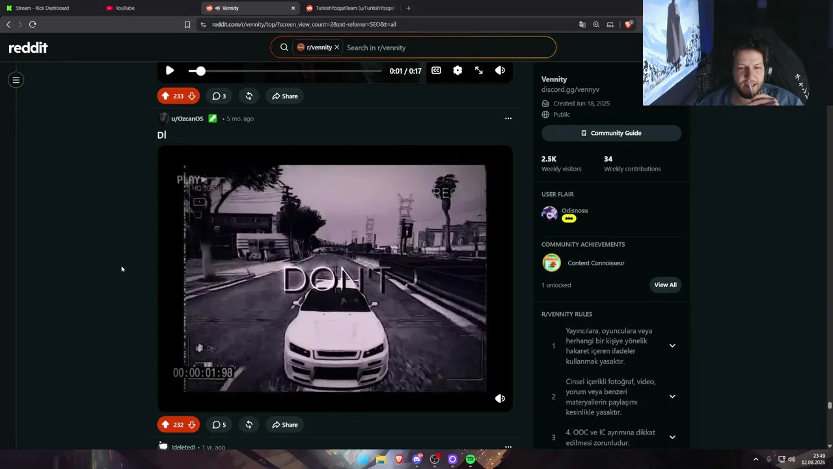Open u/OzcanOS profile link
This screenshot has height=469, width=833.
[187, 119]
